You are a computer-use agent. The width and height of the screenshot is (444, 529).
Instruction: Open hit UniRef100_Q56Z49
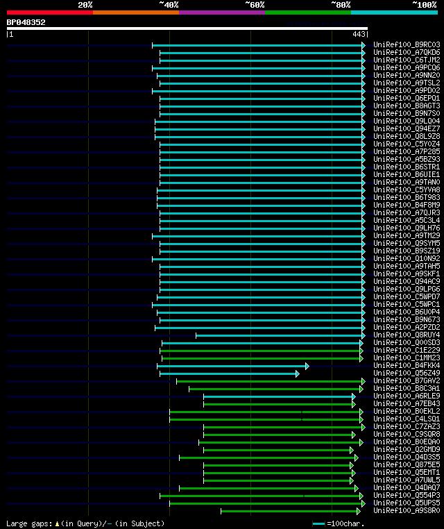coord(407,373)
